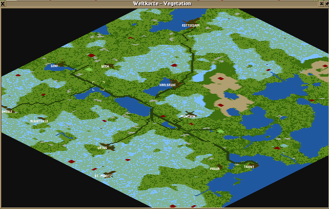Screen dimensions: 329x209
Task: Select the München town label
Action: pyautogui.click(x=188, y=116)
